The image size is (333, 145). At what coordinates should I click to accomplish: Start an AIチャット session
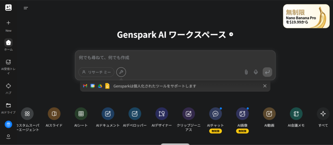(x=215, y=114)
